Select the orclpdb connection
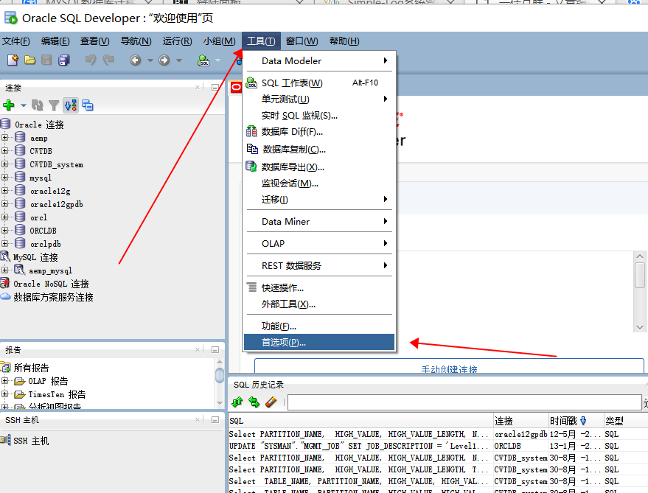 click(x=46, y=244)
